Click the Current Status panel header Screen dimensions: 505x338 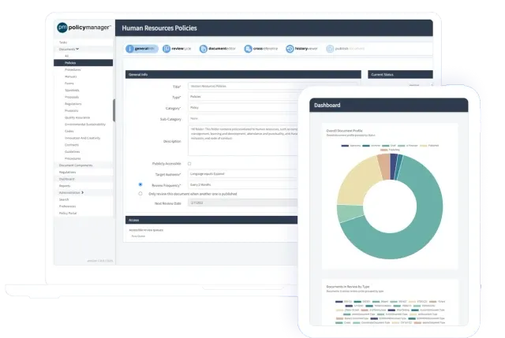pos(400,75)
